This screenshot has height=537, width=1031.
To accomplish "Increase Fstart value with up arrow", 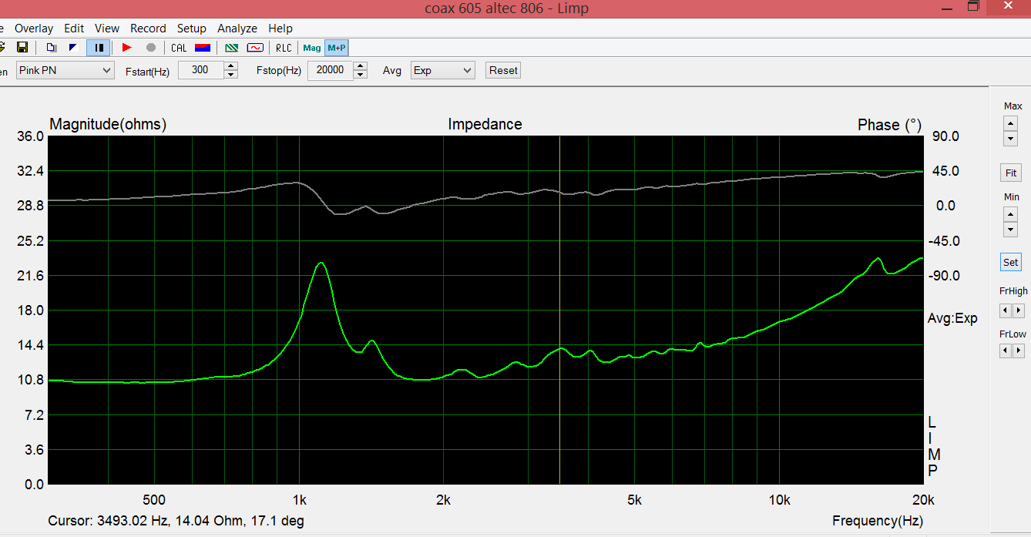I will point(231,66).
